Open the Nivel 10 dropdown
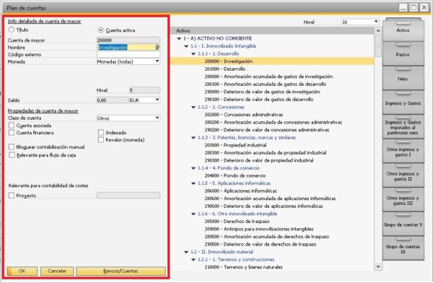The image size is (433, 283). pos(360,22)
